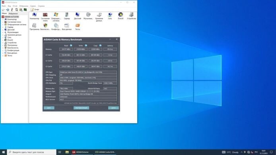Open the Сервис menu
This screenshot has width=276, height=155.
(33, 6)
